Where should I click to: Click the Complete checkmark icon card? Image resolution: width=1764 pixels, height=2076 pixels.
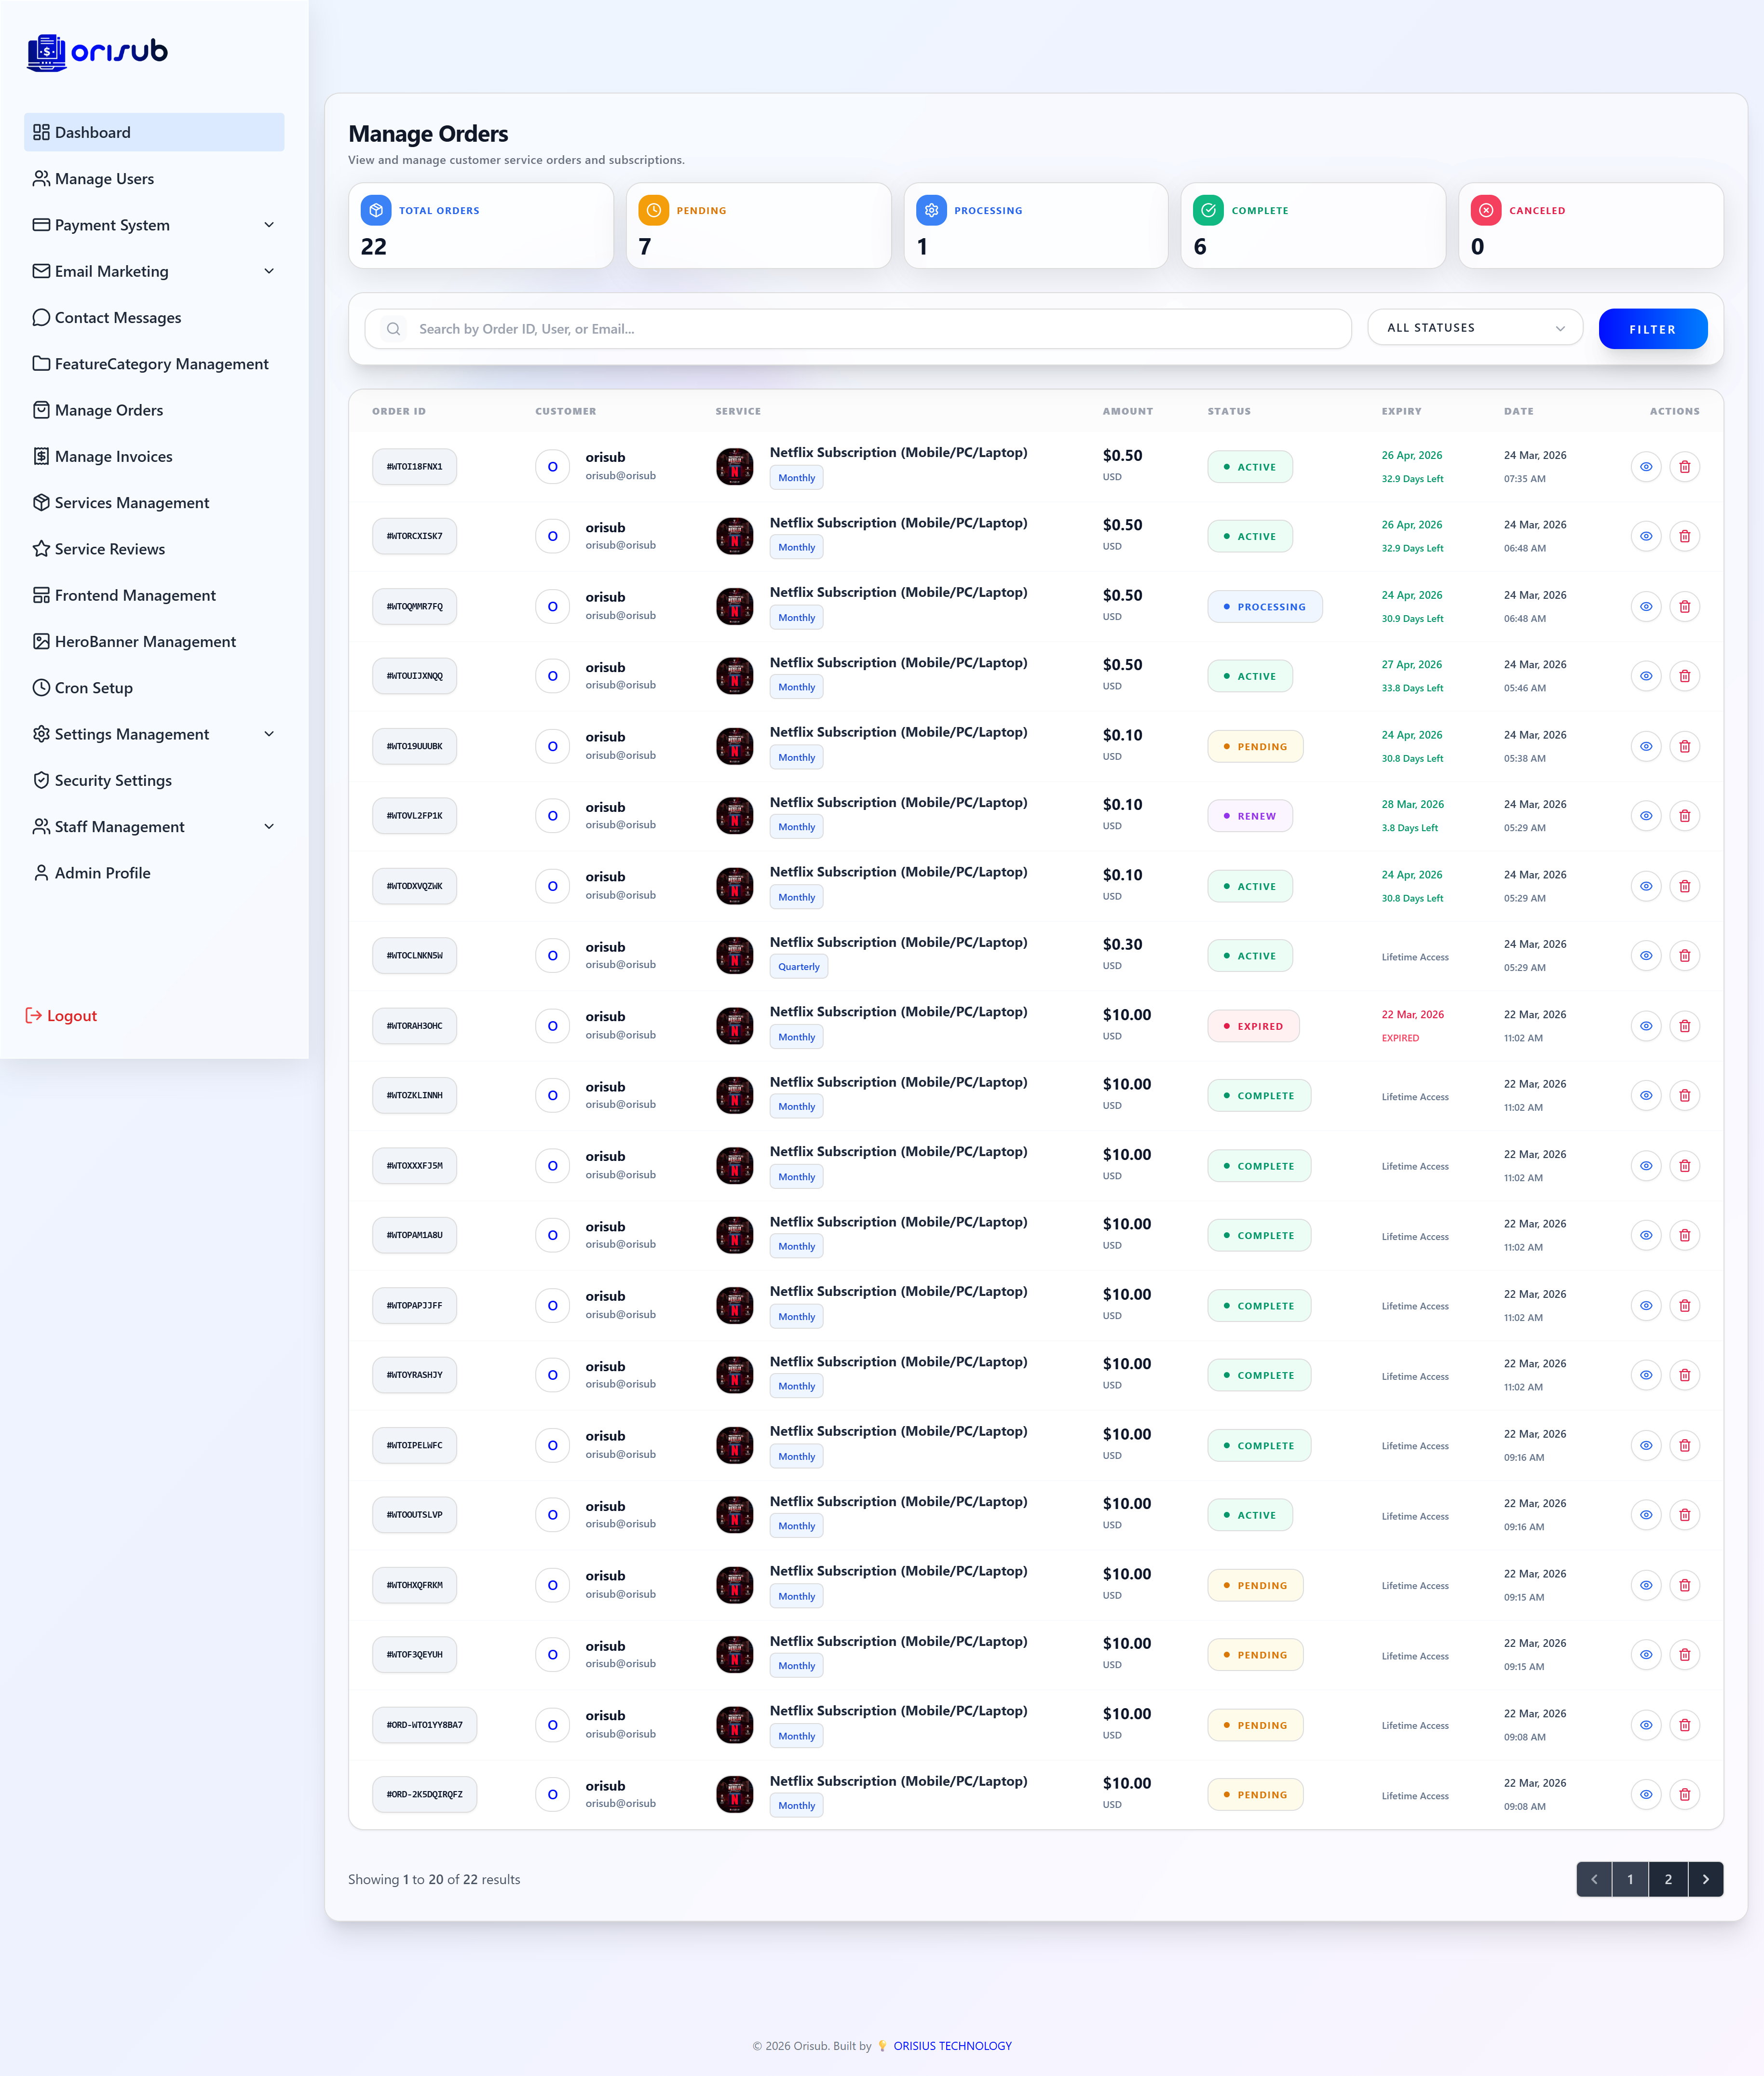[x=1208, y=210]
